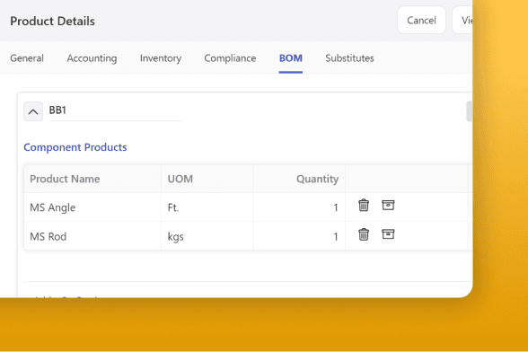Edit quantity value for MS Rod
528x352 pixels.
[299, 236]
